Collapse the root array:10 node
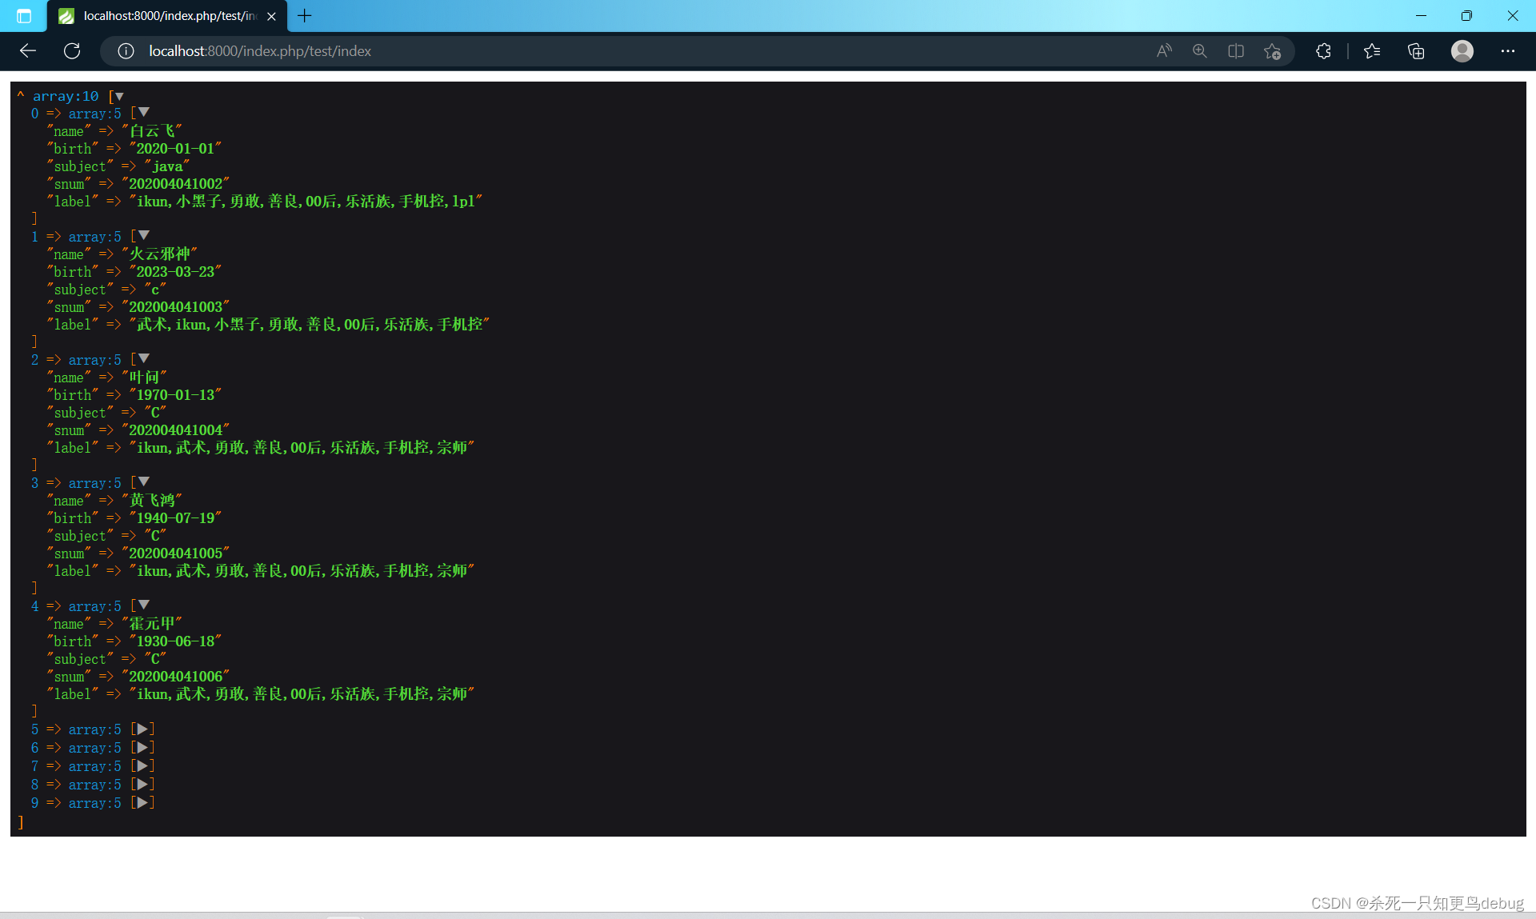This screenshot has height=919, width=1536. (118, 95)
